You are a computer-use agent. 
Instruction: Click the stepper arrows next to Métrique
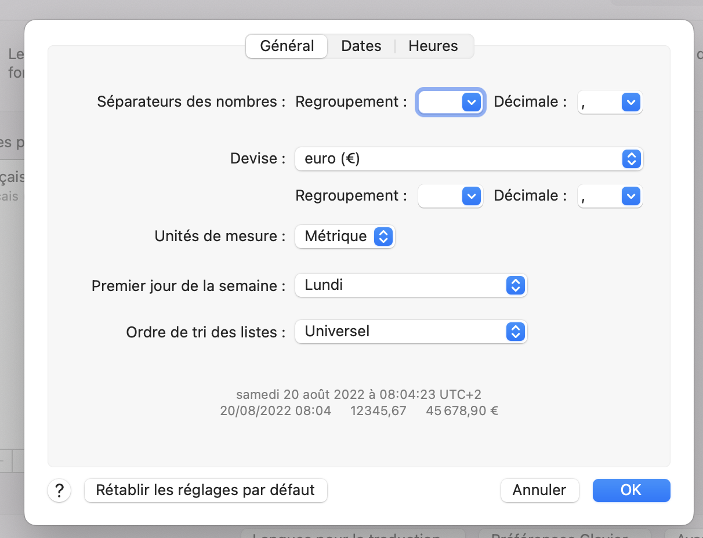[383, 236]
